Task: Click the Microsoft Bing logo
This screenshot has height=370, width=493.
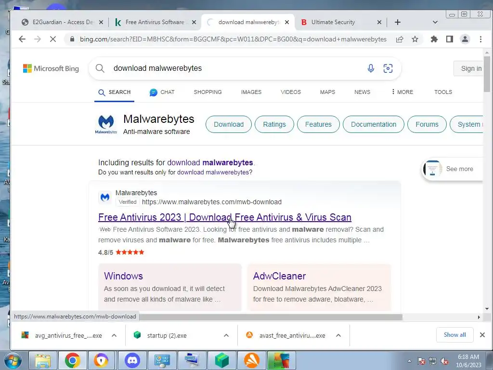Action: (x=51, y=68)
